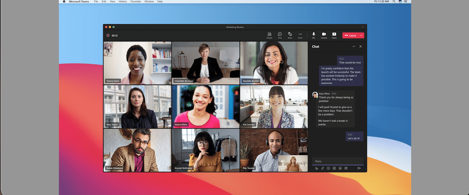Open the GIF picker
Viewport: 469px width, 195px height.
[x=334, y=168]
